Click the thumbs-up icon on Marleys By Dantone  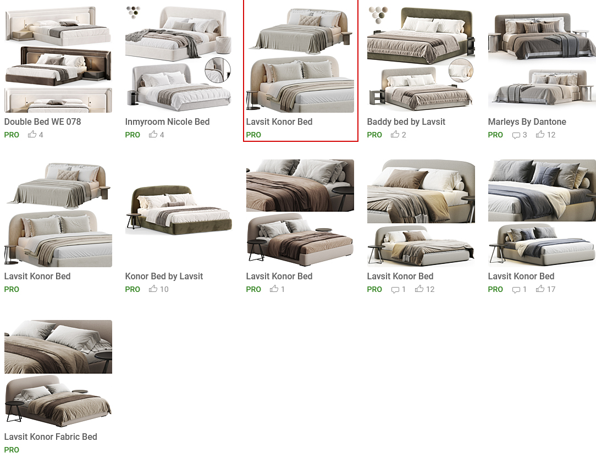tap(540, 134)
